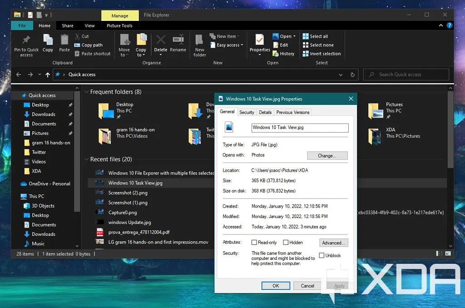Viewport: 465px width, 308px height.
Task: Open the View ribbon tab
Action: click(x=89, y=25)
